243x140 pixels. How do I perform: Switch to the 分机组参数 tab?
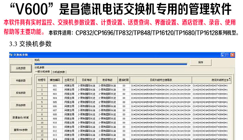point(59,72)
